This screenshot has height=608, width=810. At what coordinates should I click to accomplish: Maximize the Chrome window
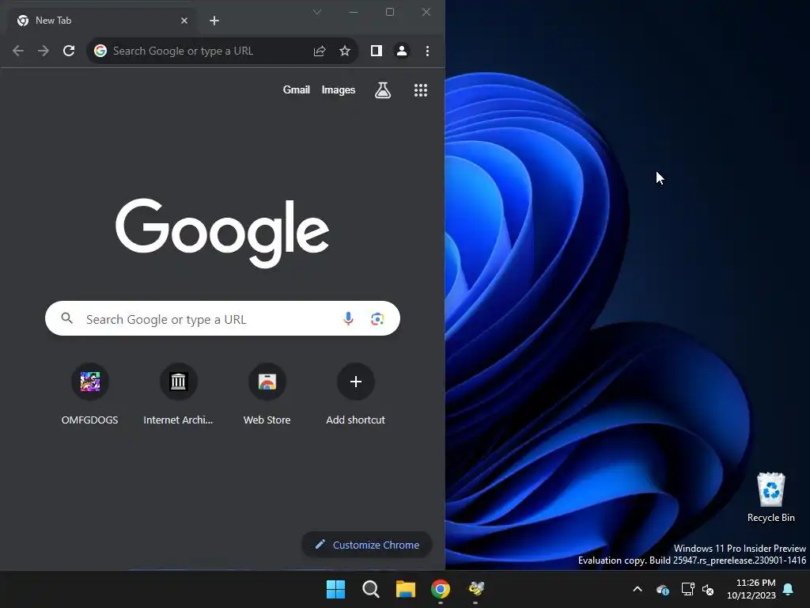(390, 12)
